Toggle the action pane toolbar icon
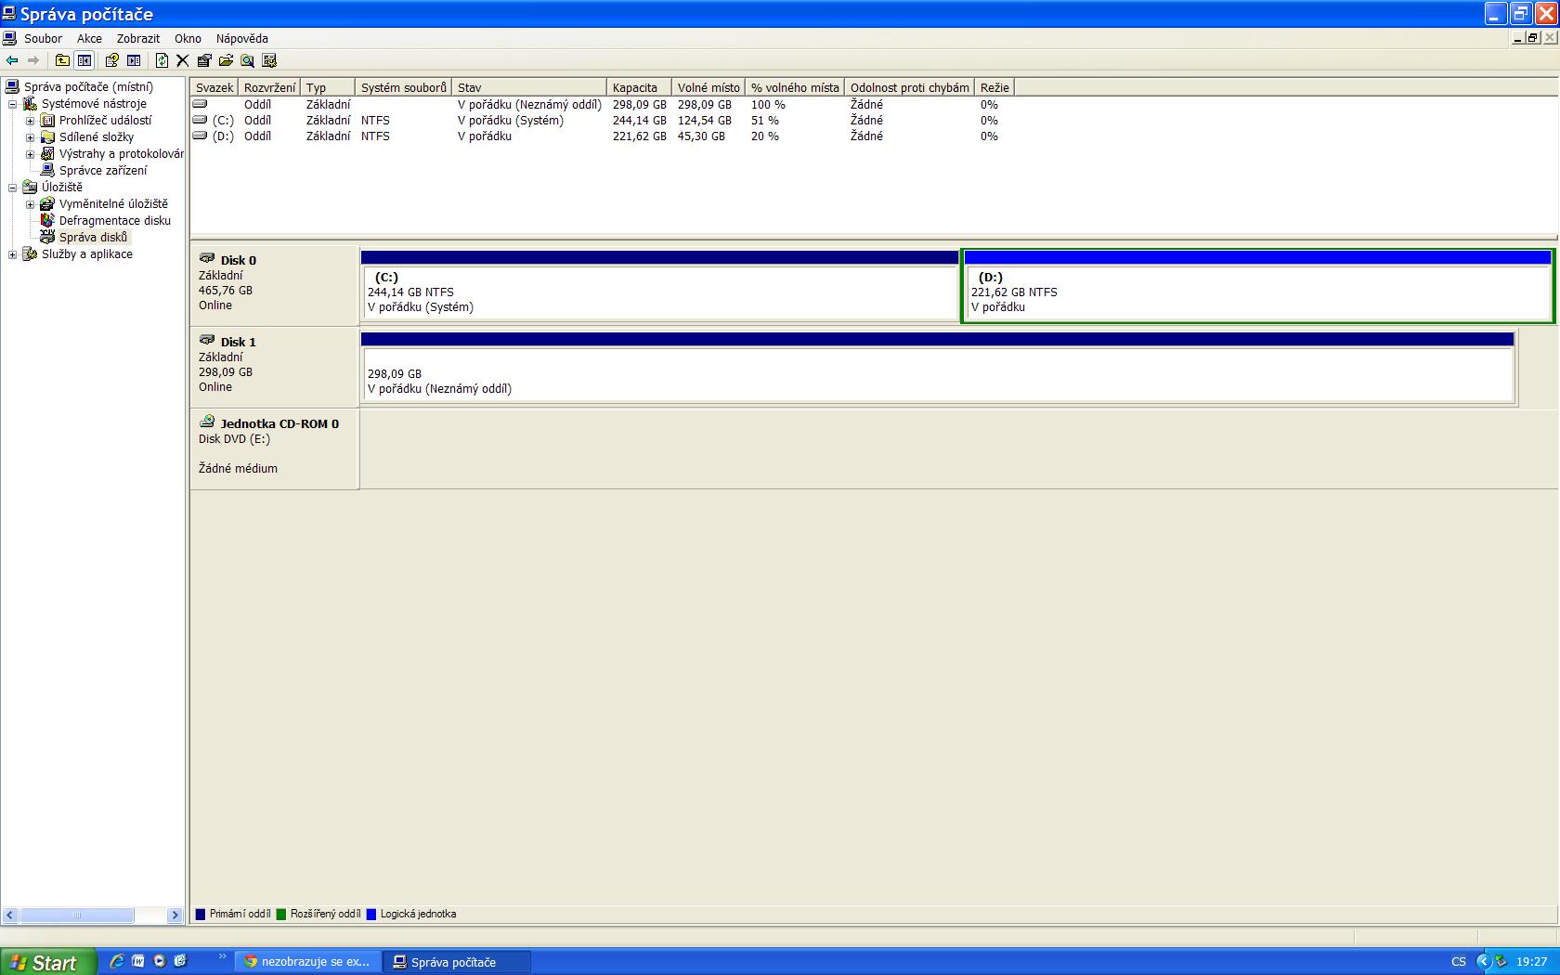The height and width of the screenshot is (975, 1560). (x=135, y=60)
